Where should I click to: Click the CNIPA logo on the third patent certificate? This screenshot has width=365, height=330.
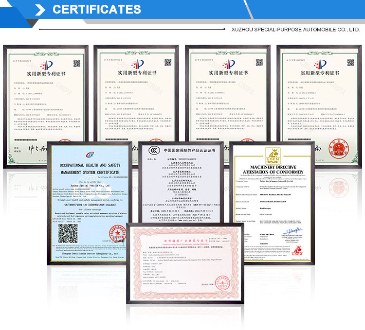pos(229,64)
